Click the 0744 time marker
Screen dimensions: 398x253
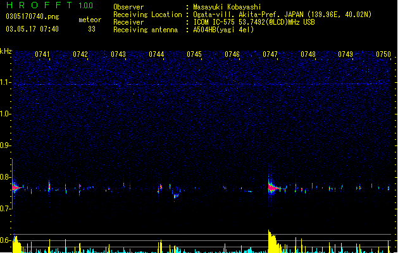coord(156,54)
